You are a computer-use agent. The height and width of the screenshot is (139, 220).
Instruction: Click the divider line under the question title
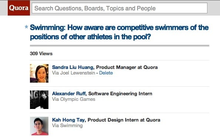tap(119, 46)
